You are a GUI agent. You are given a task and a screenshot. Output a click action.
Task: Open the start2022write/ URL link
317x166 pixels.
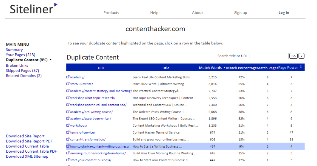pyautogui.click(x=81, y=84)
